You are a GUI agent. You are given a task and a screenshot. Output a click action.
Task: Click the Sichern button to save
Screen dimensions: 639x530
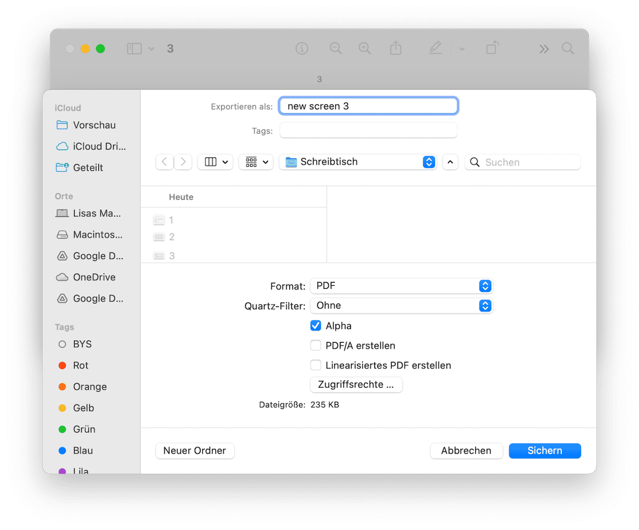(x=545, y=451)
